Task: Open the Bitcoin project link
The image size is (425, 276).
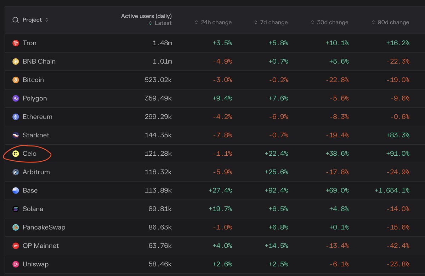Action: tap(33, 80)
